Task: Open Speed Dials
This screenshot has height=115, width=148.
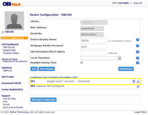Action: [x=9, y=50]
